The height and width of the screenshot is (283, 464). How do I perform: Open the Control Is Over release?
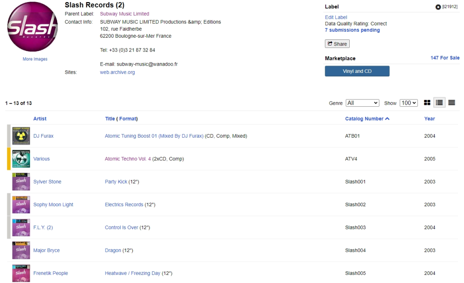coord(121,227)
